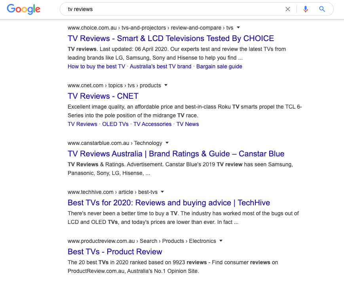Open 'Best TVs - Product Review' result

pos(115,252)
